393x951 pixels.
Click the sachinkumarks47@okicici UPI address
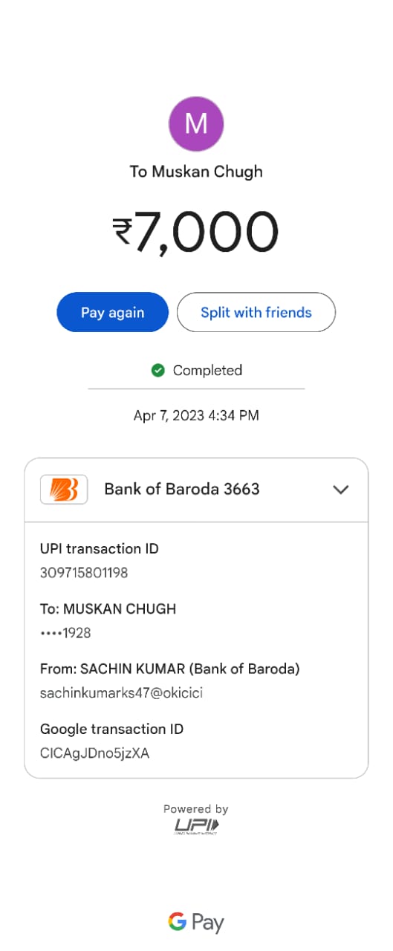click(x=121, y=693)
